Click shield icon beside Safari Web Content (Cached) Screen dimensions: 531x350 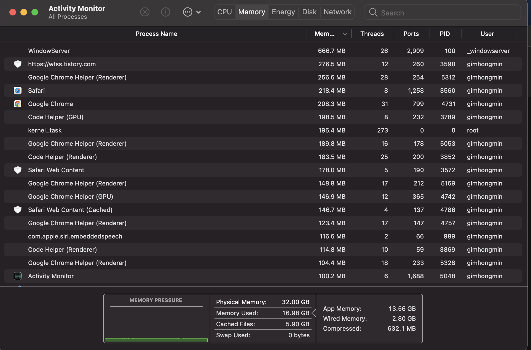pyautogui.click(x=18, y=210)
